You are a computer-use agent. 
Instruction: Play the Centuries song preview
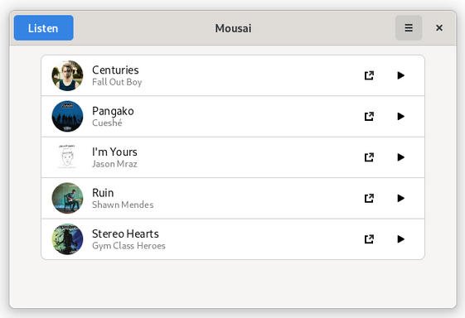400,75
